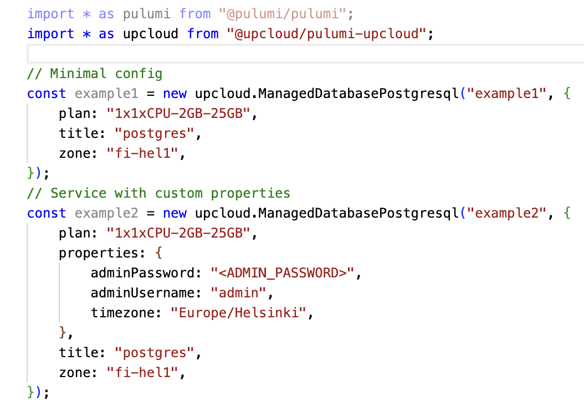Click the example1 variable name declaration
Image resolution: width=584 pixels, height=407 pixels.
[x=98, y=94]
